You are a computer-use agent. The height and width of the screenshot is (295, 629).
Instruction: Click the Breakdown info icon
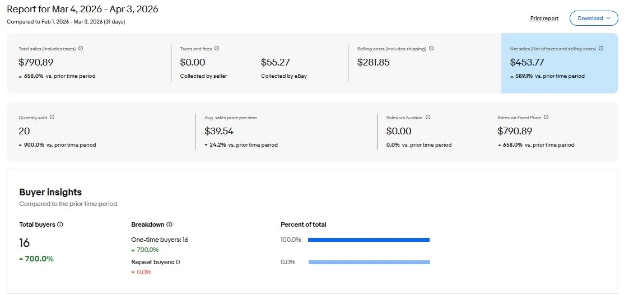169,224
